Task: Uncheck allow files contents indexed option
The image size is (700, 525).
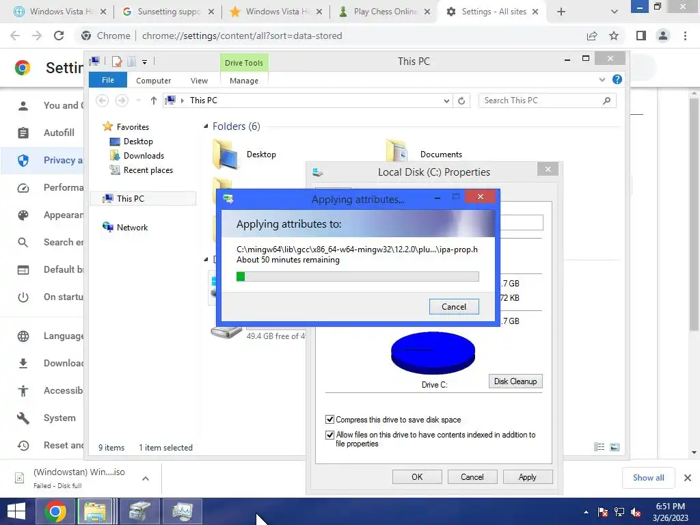Action: [x=329, y=434]
